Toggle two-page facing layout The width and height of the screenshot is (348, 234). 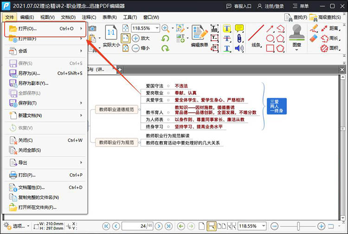pos(221,226)
